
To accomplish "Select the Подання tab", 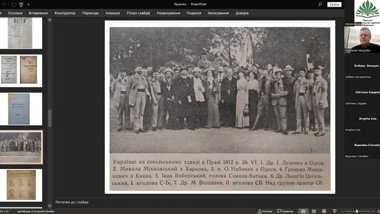I will coord(194,13).
